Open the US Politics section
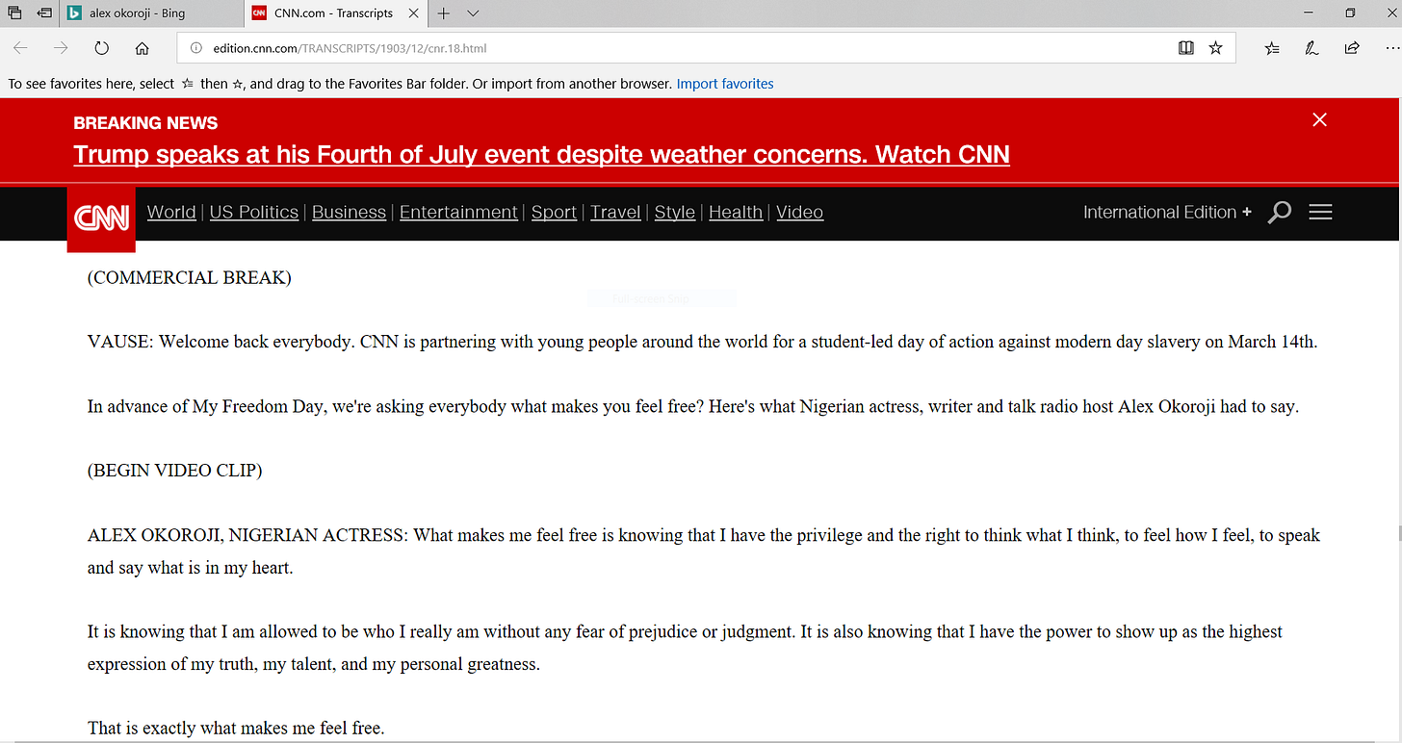 pos(254,212)
